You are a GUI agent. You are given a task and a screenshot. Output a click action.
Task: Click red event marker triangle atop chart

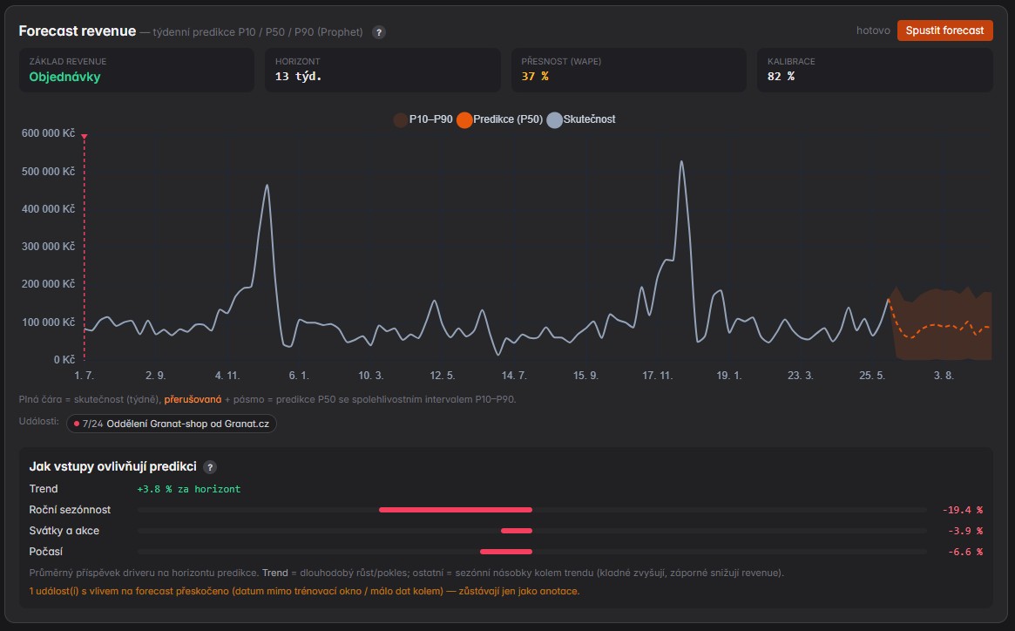point(85,137)
